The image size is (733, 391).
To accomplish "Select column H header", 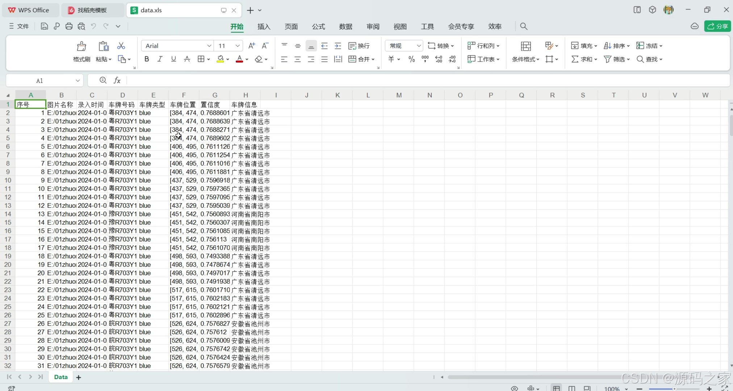I will point(245,95).
